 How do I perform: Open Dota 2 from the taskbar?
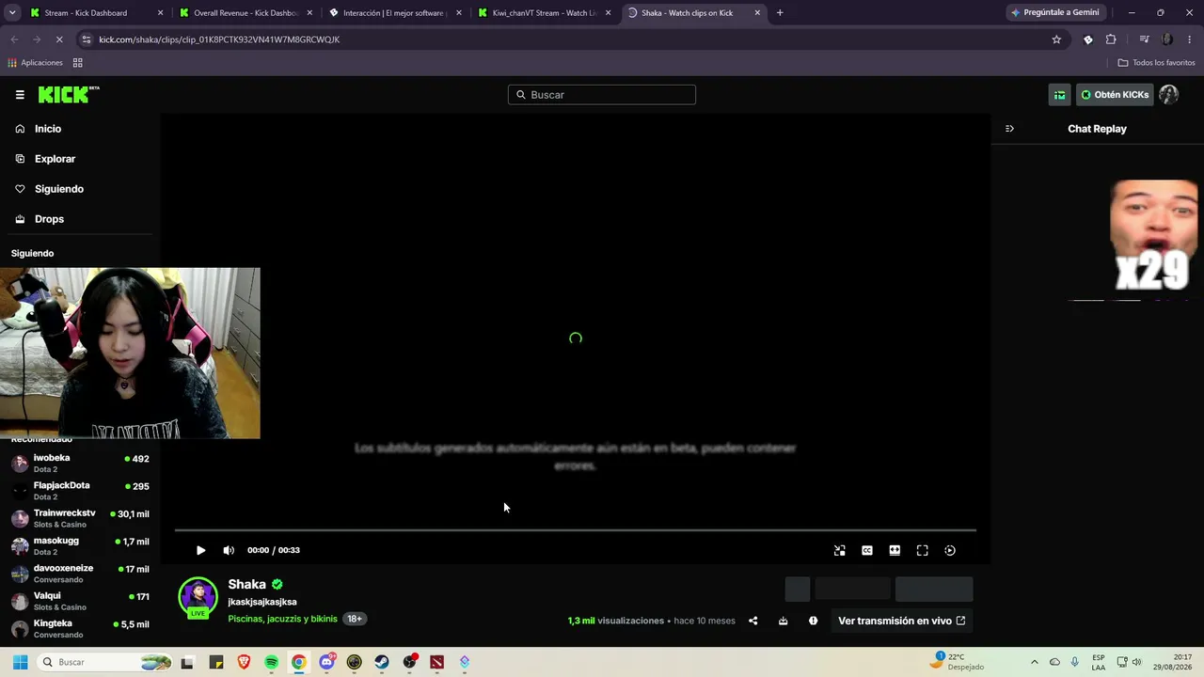pos(436,662)
